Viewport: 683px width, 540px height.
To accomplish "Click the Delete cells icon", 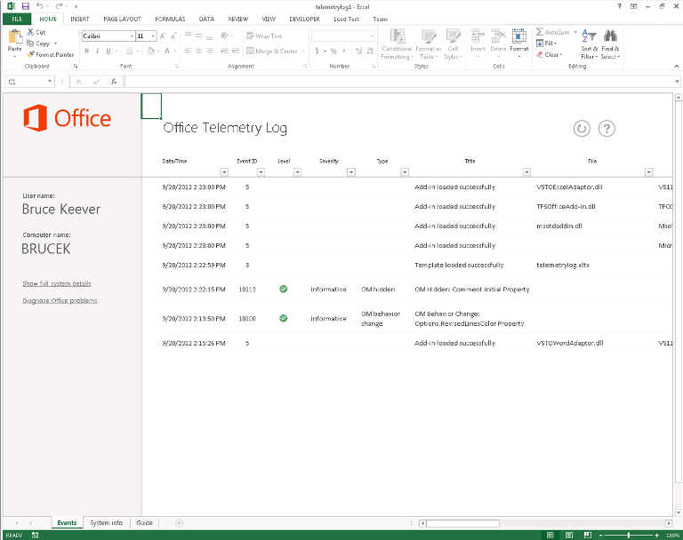I will click(498, 36).
